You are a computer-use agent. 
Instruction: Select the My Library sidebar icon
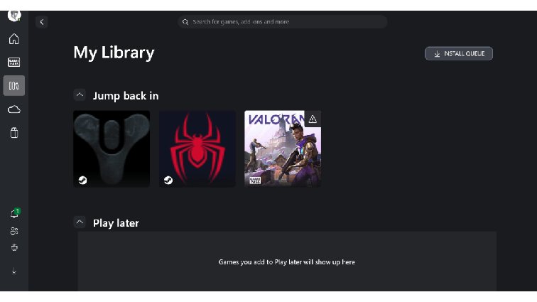pos(14,86)
